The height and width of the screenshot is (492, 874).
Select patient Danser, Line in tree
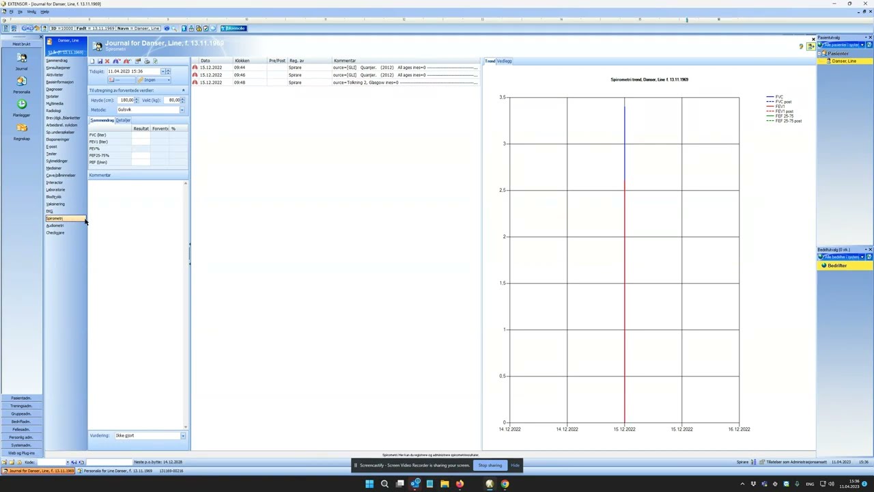[844, 61]
